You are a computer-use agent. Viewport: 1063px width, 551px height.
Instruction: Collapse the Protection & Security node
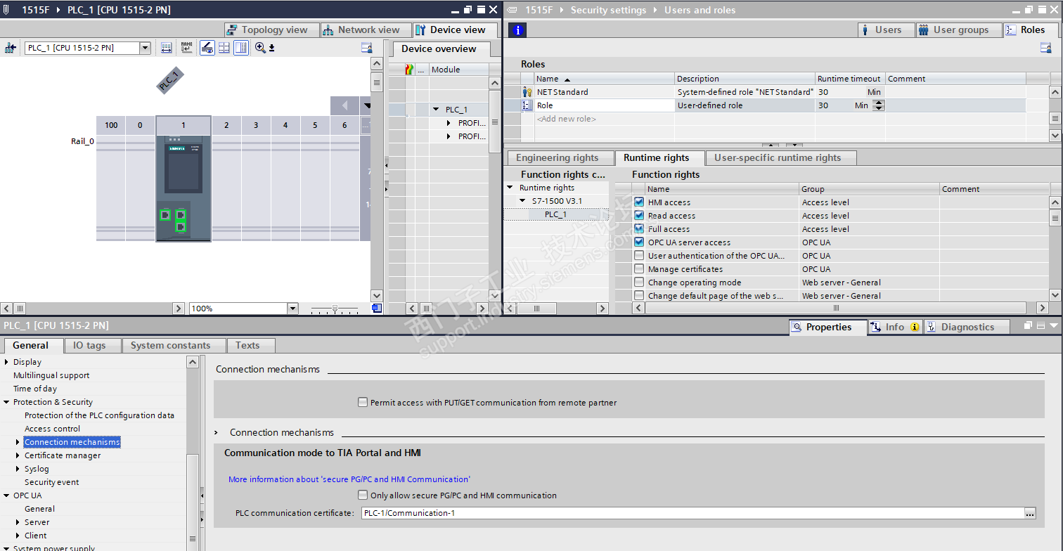(x=7, y=402)
